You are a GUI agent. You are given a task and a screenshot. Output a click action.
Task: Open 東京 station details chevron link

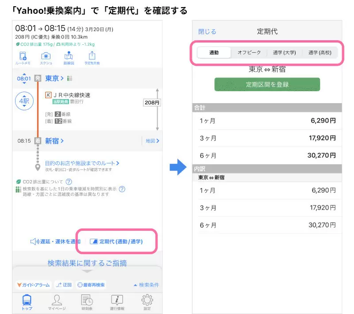coord(54,78)
